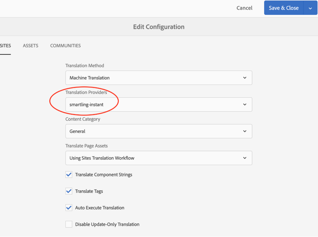This screenshot has height=237, width=318.
Task: Click the chevron icon on Translation Providers field
Action: 245,104
